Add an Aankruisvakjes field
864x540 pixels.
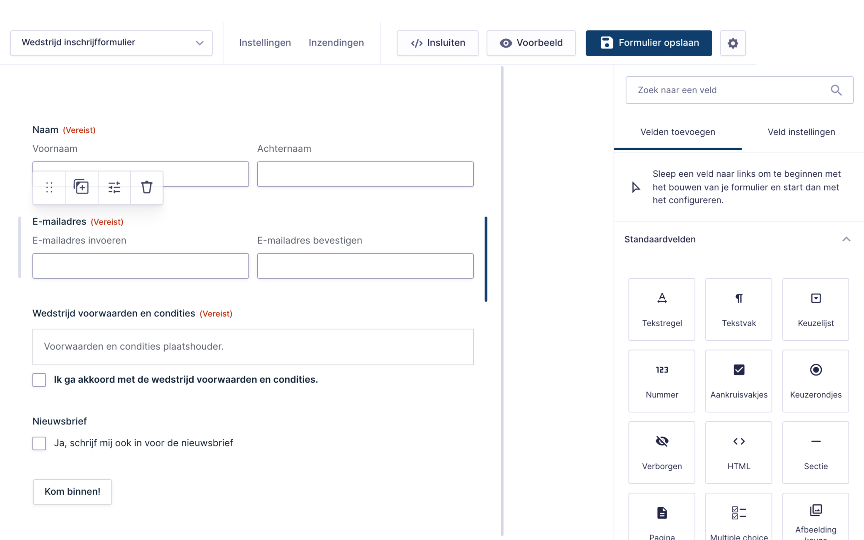click(x=739, y=381)
